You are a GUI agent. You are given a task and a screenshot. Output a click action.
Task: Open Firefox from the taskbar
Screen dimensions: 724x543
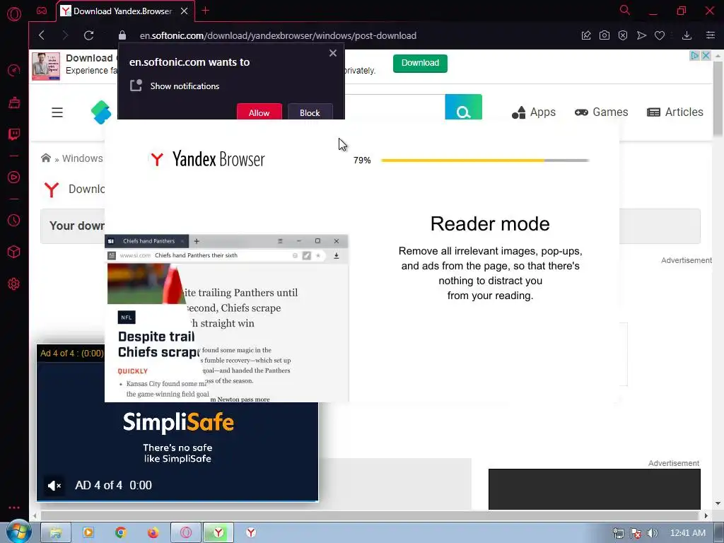click(153, 532)
